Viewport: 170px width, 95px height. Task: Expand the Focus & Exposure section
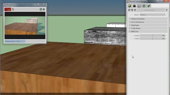click(148, 22)
